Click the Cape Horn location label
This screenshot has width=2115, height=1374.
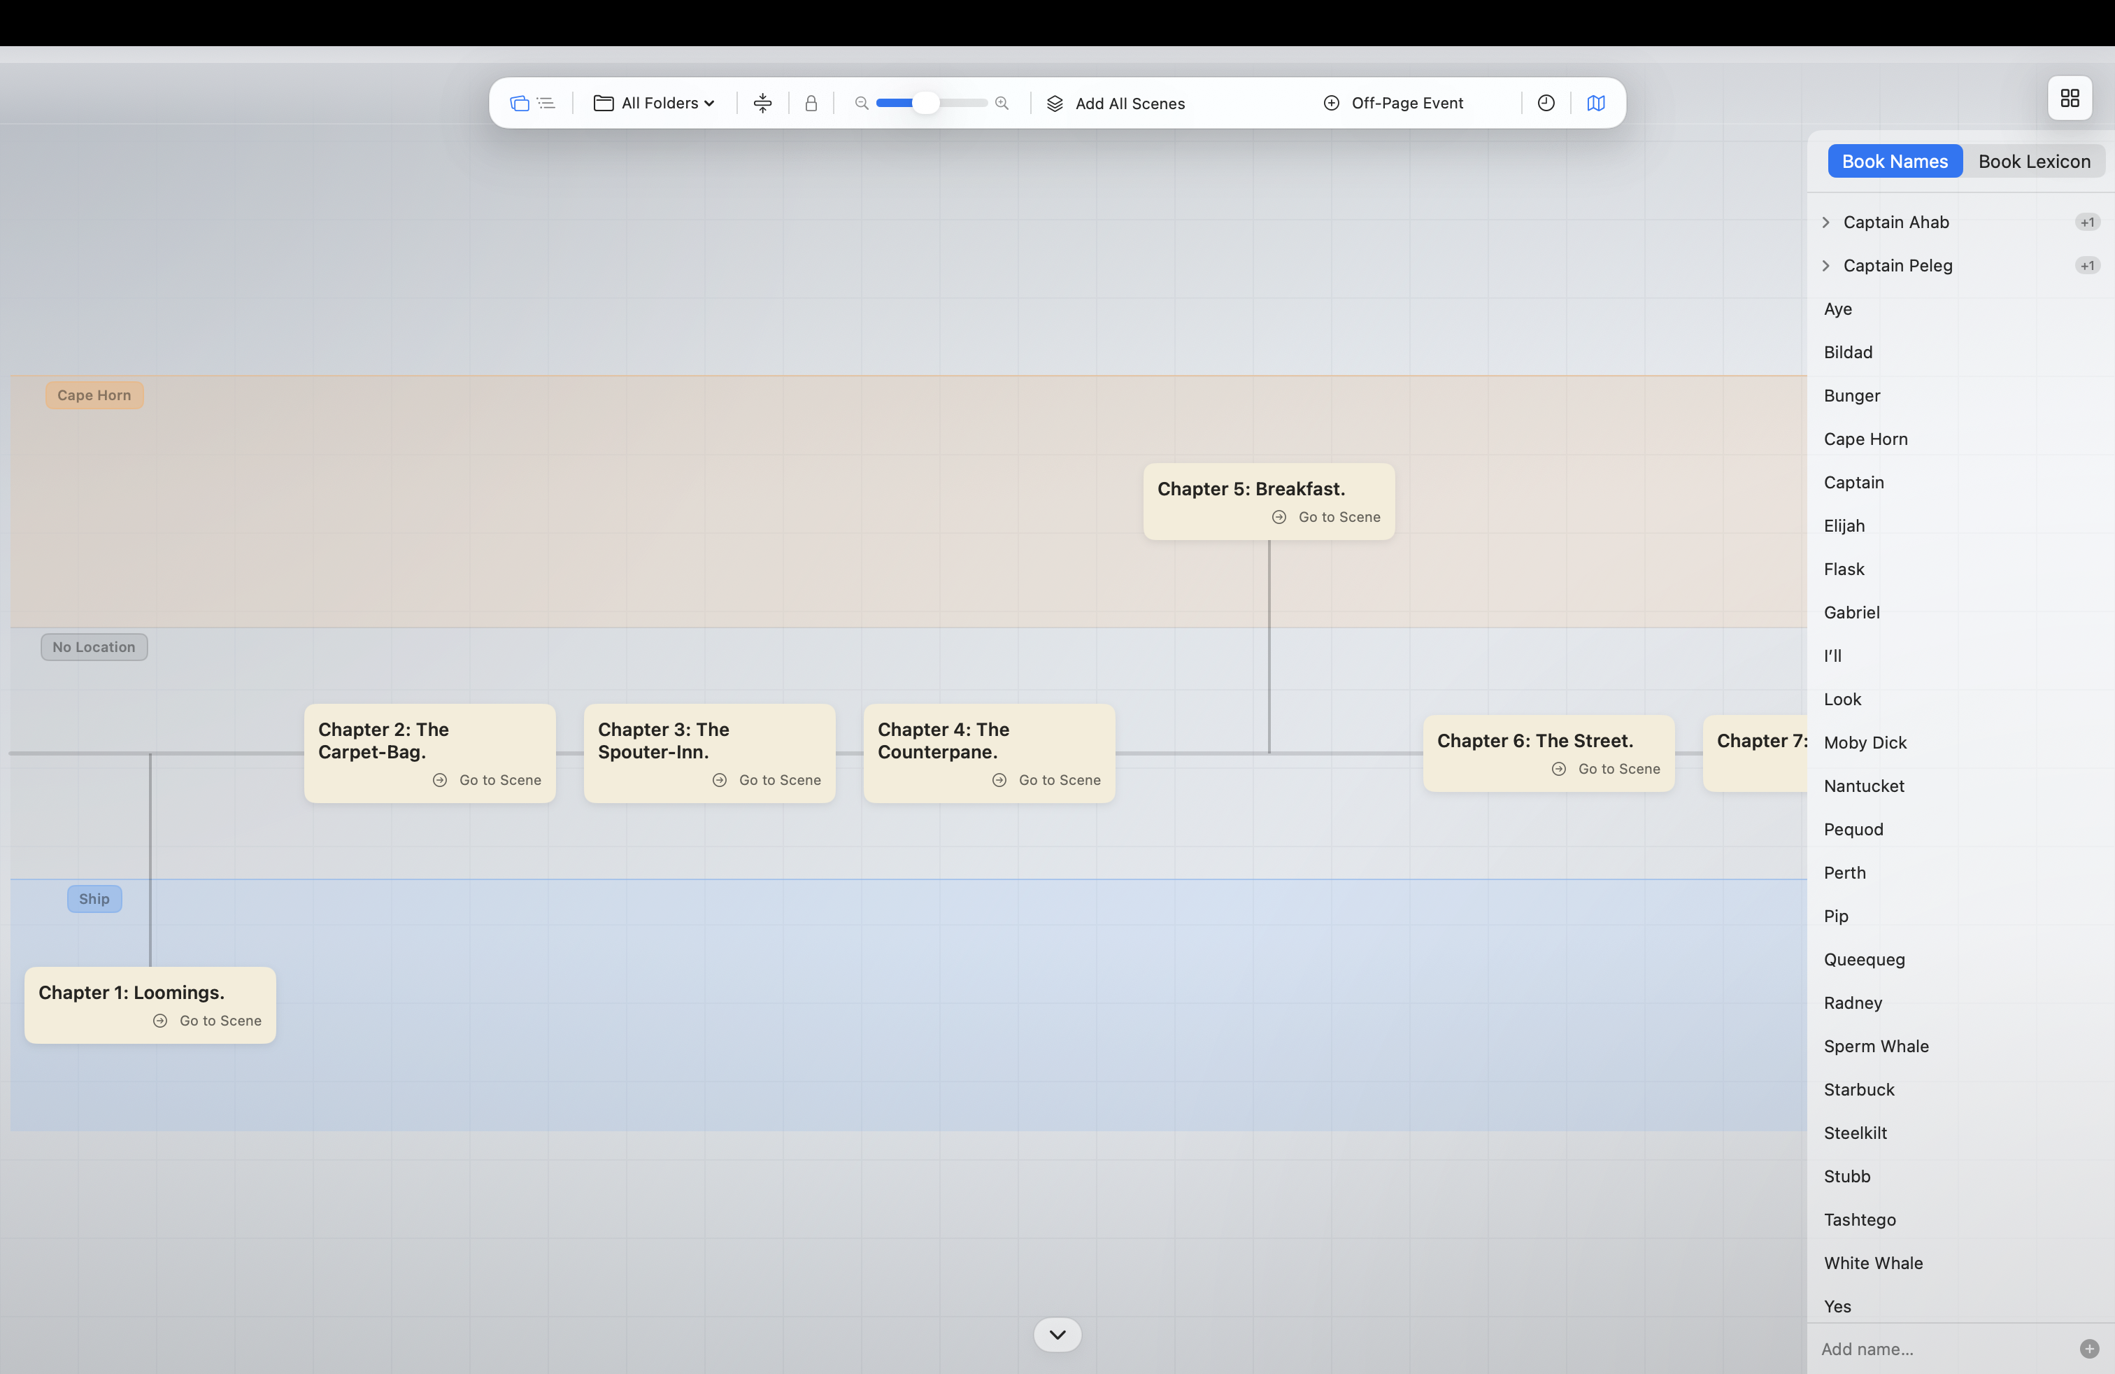94,395
